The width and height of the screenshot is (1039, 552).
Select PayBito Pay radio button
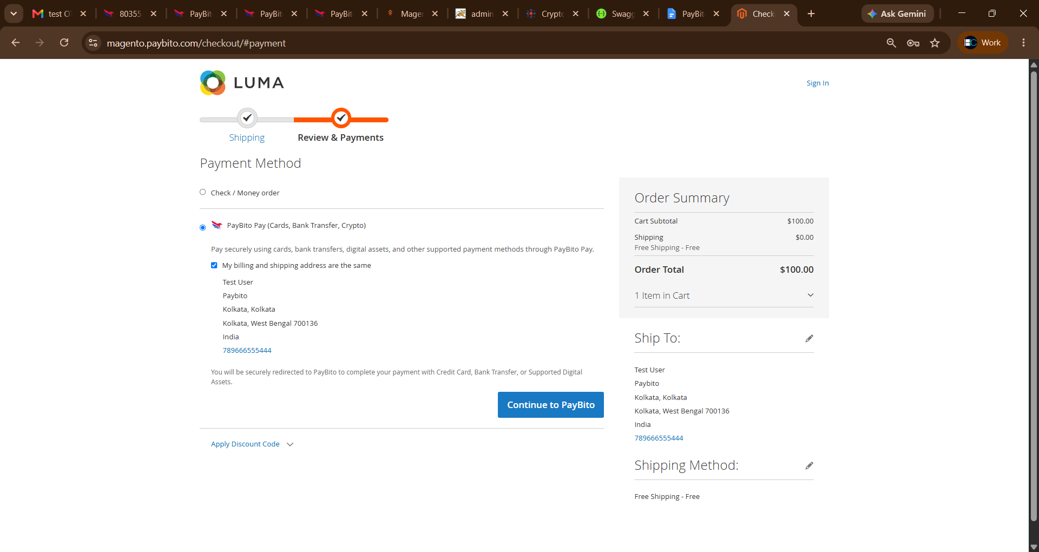pyautogui.click(x=203, y=227)
